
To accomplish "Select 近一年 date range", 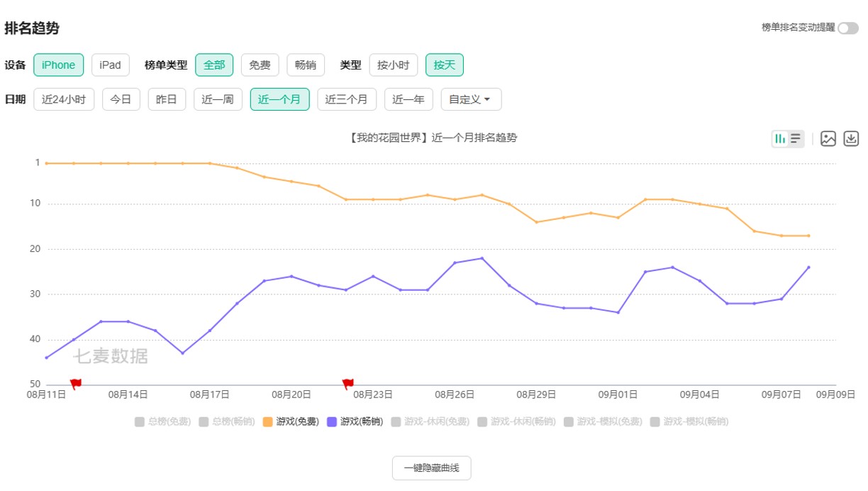I will click(x=408, y=99).
